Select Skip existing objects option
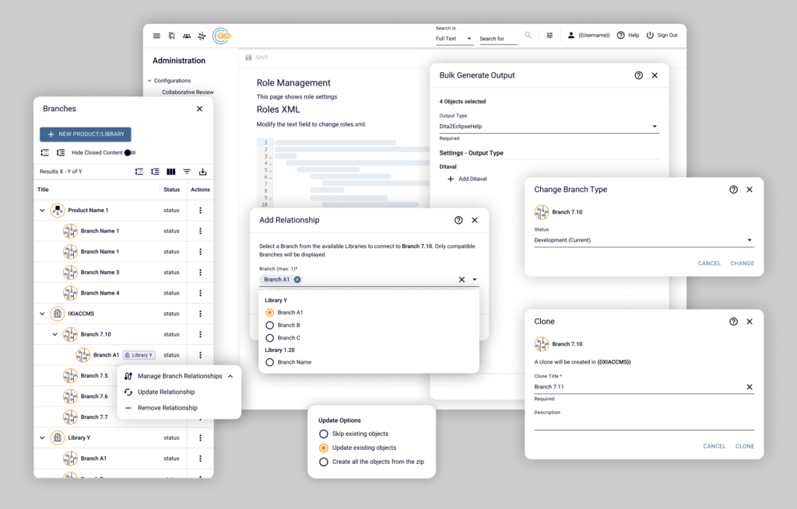This screenshot has width=797, height=509. 323,434
